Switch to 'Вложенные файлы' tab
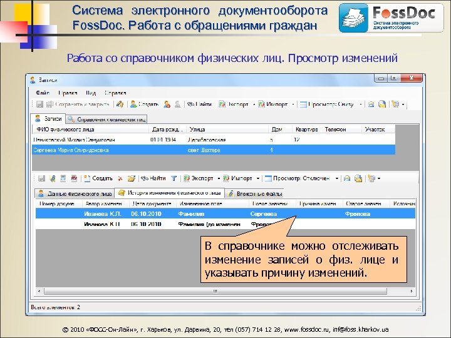 click(x=254, y=193)
